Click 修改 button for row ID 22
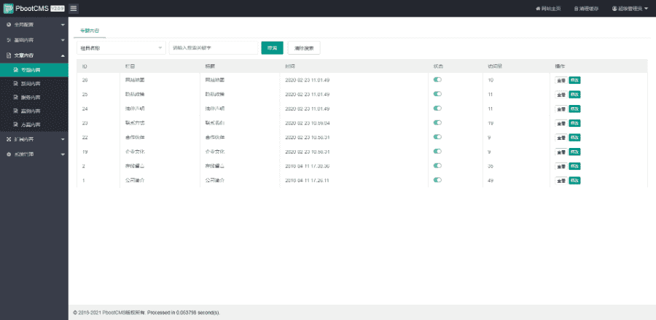Viewport: 656px width, 320px height. click(574, 137)
